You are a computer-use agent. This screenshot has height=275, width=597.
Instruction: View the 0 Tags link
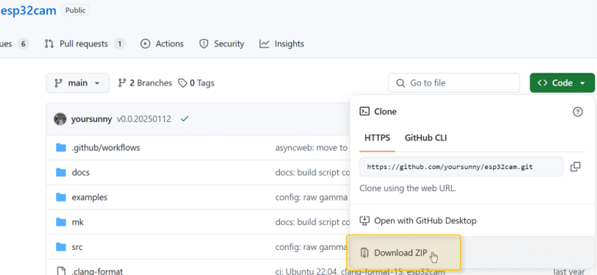pyautogui.click(x=196, y=83)
